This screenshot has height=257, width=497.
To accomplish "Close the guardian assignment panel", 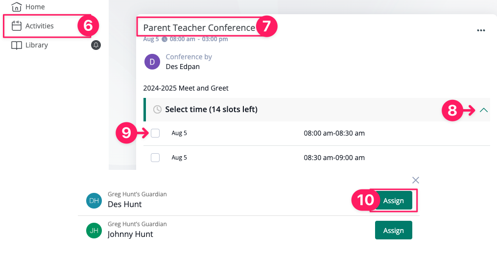I will 415,180.
